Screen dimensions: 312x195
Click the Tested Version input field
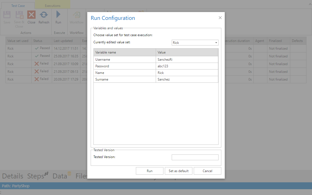tap(195, 157)
